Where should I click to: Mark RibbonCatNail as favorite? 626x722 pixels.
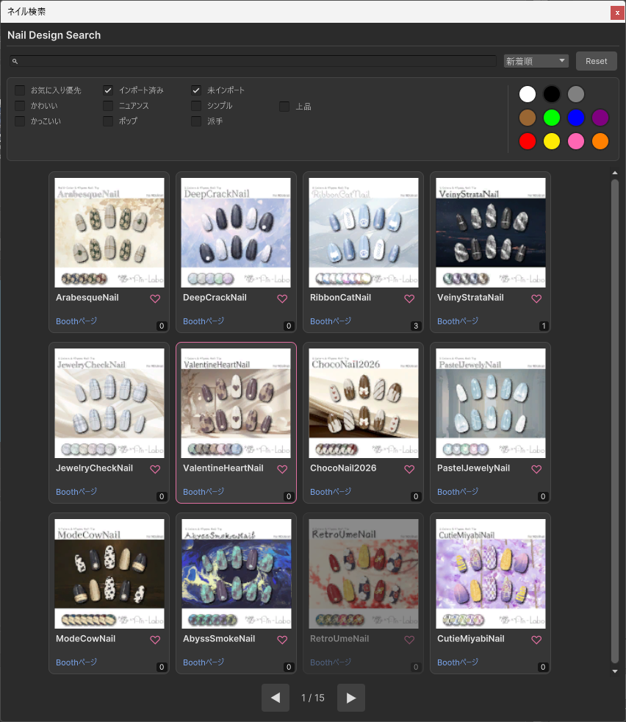409,299
